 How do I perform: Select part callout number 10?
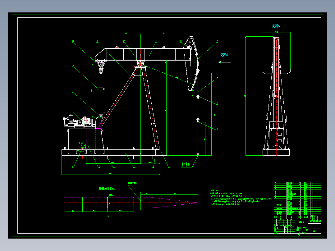pos(73,41)
